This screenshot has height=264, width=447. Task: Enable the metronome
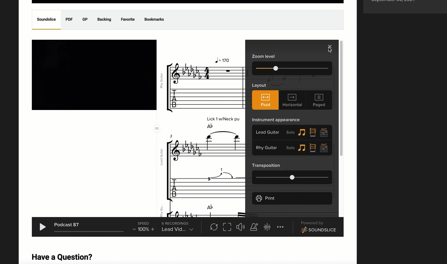254,227
